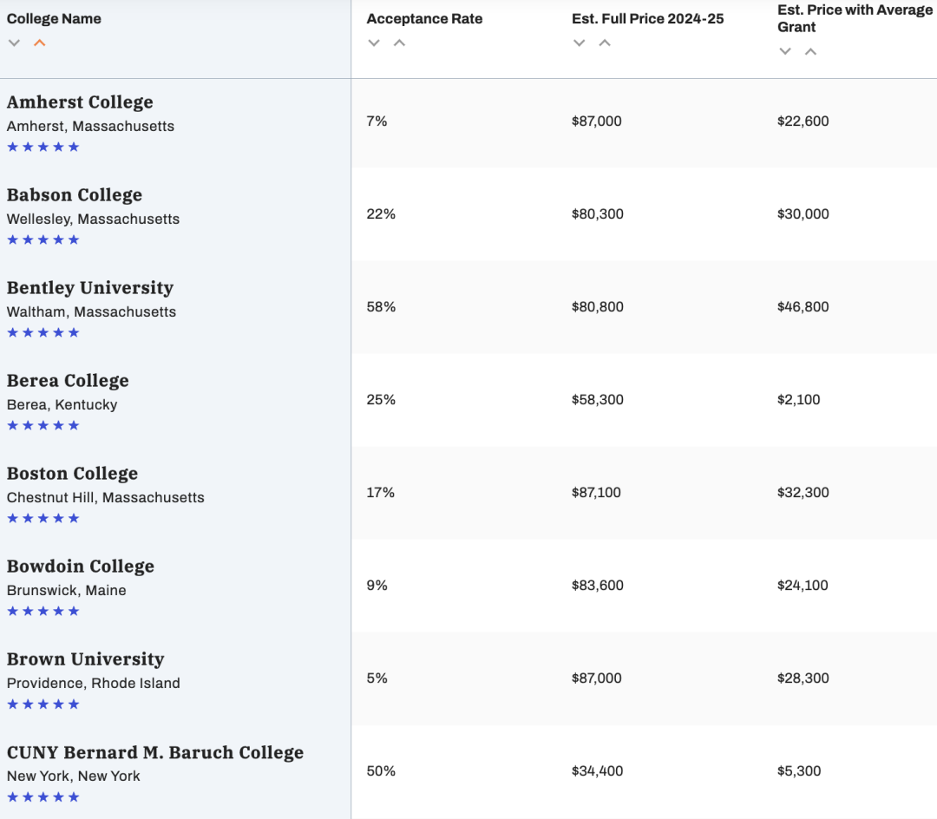The image size is (937, 819).
Task: Sort Acceptance Rate ascending up arrow
Action: [x=400, y=43]
